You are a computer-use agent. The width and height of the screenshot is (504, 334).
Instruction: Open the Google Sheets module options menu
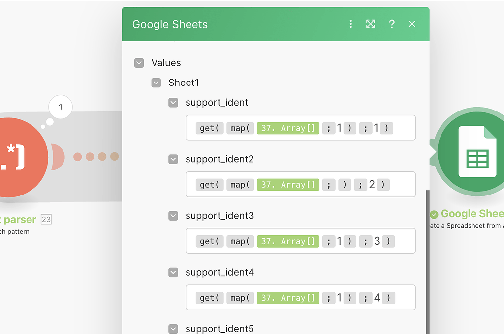[x=351, y=24]
